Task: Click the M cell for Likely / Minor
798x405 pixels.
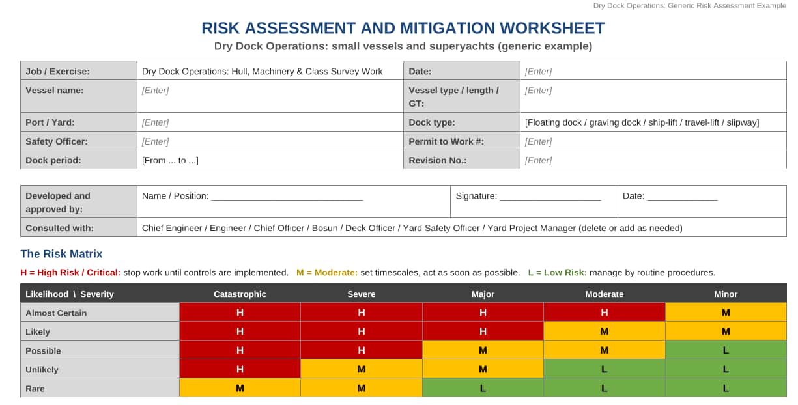Action: 726,331
